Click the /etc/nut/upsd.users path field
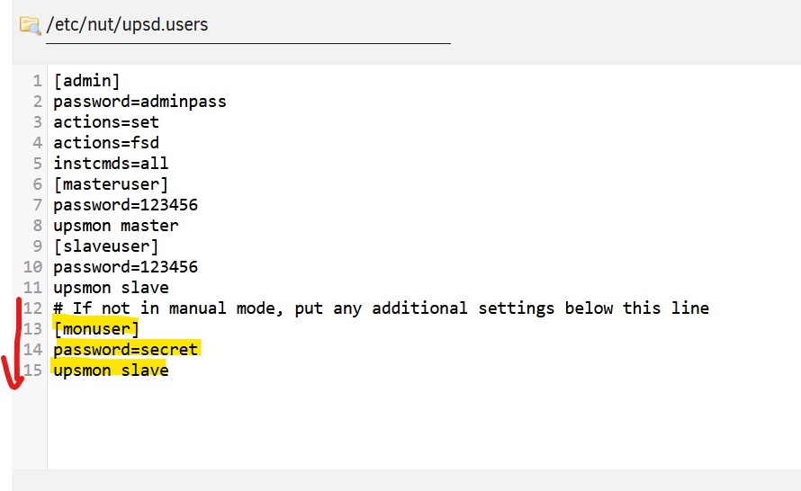The image size is (801, 491). (248, 25)
